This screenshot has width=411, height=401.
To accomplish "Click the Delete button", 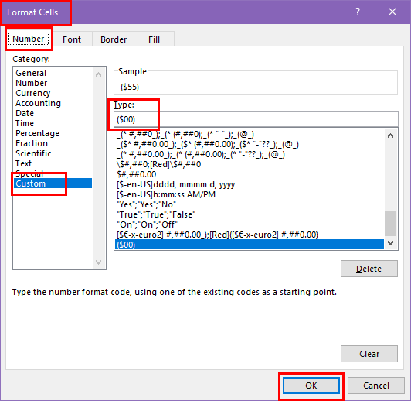I will point(369,269).
